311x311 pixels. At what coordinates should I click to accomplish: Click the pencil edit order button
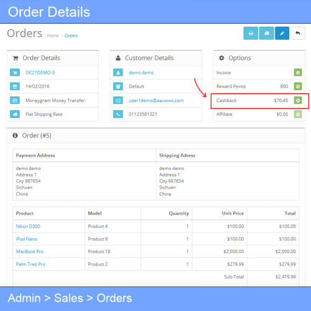(x=282, y=33)
